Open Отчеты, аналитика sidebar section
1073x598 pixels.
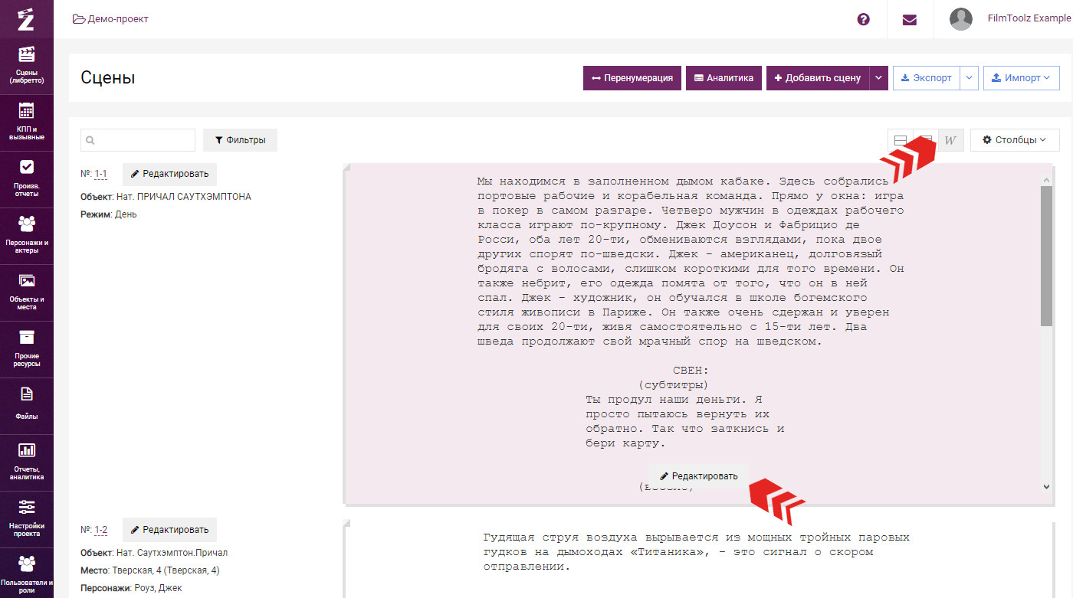click(x=27, y=462)
